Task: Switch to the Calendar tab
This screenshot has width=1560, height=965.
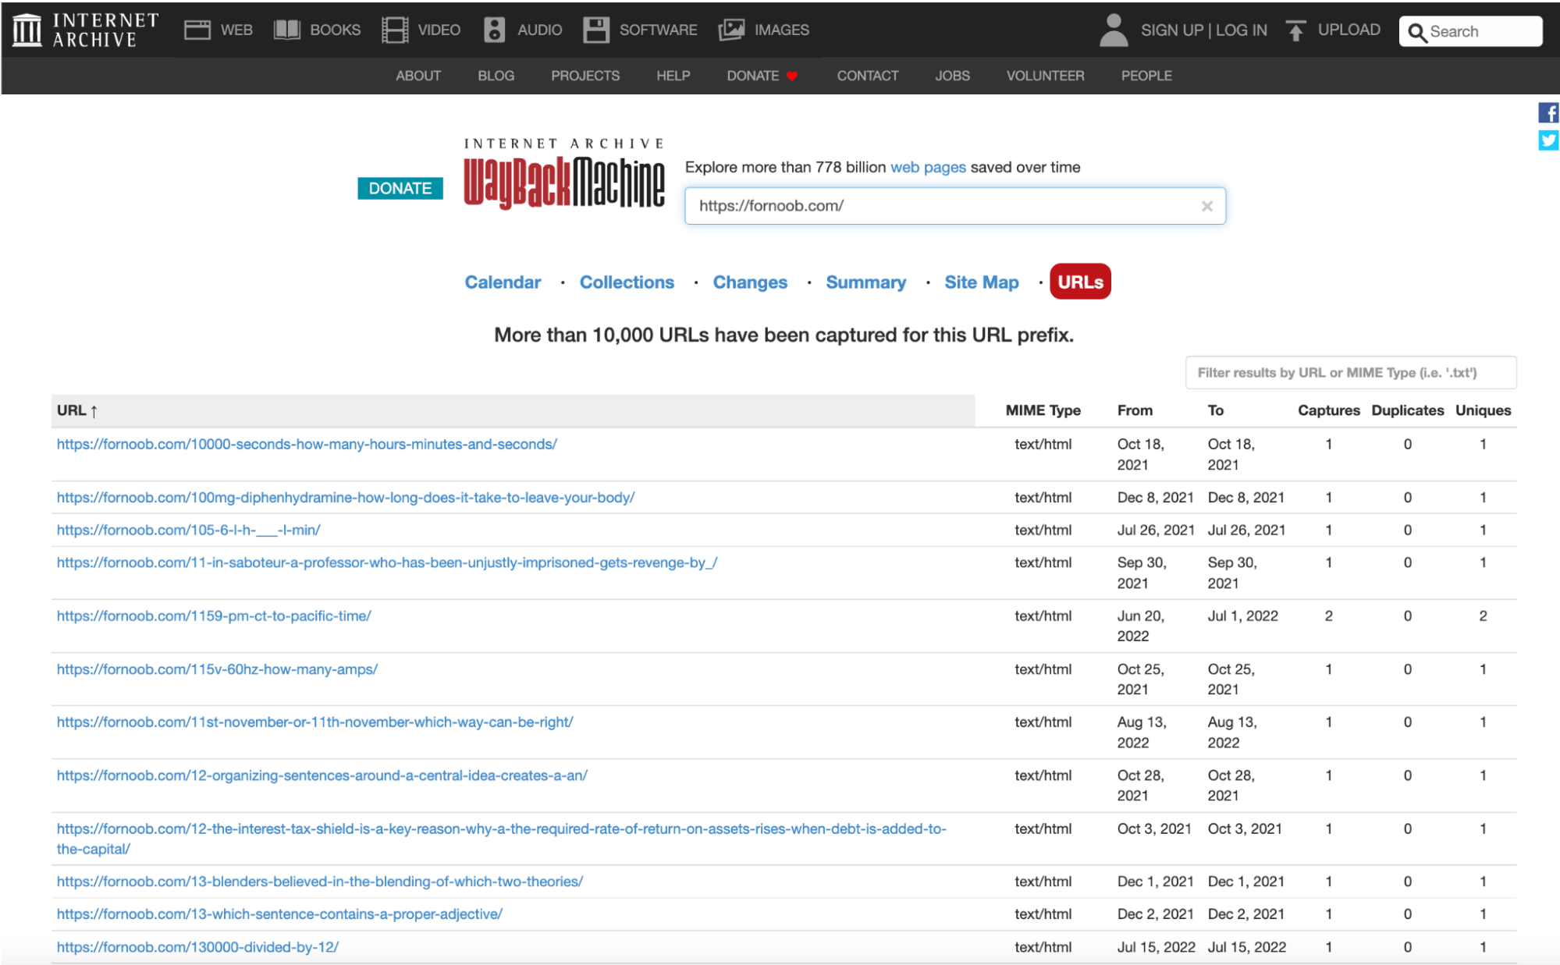Action: point(503,282)
